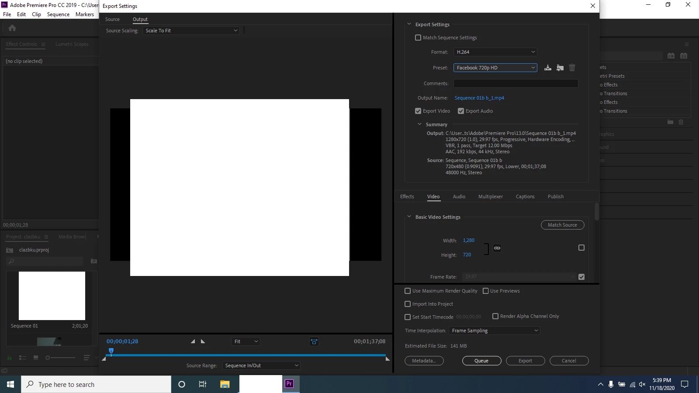The width and height of the screenshot is (699, 393).
Task: Click the Set In Point marker icon
Action: 193,341
